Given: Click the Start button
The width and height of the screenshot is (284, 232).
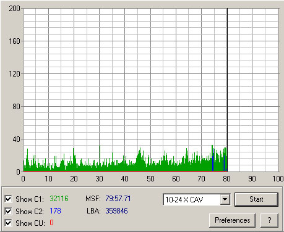Looking at the screenshot, I should click(256, 199).
